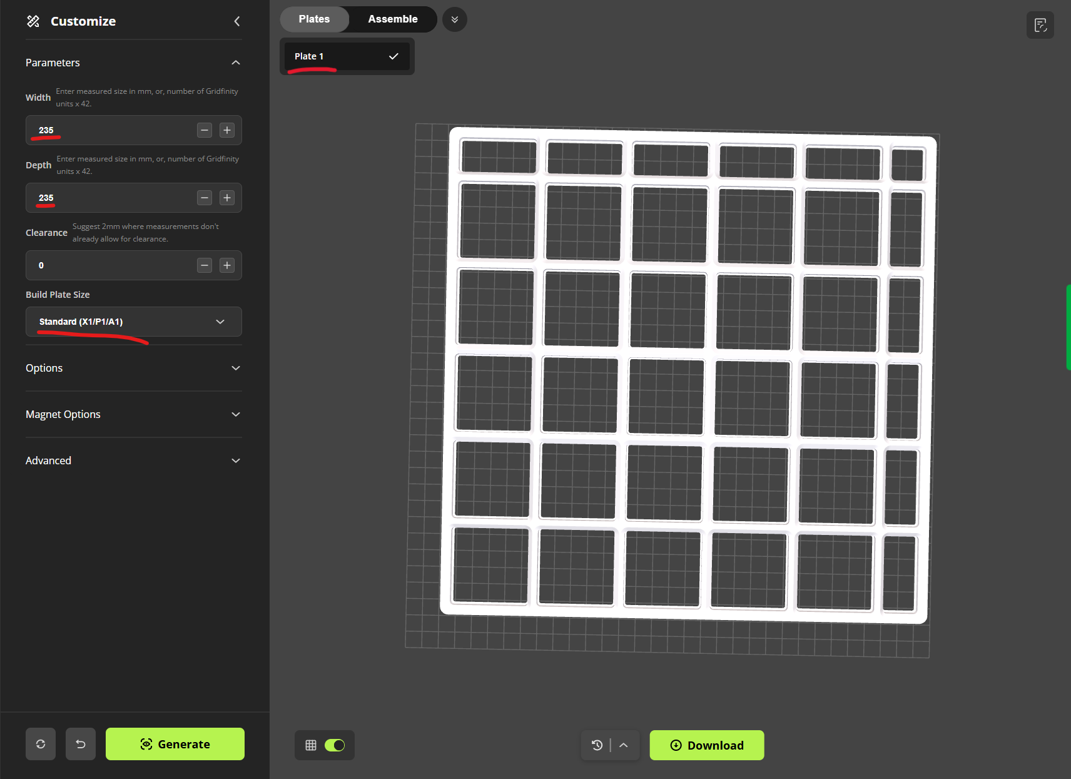The width and height of the screenshot is (1071, 779).
Task: Decrease Width value with the minus button
Action: click(x=205, y=130)
